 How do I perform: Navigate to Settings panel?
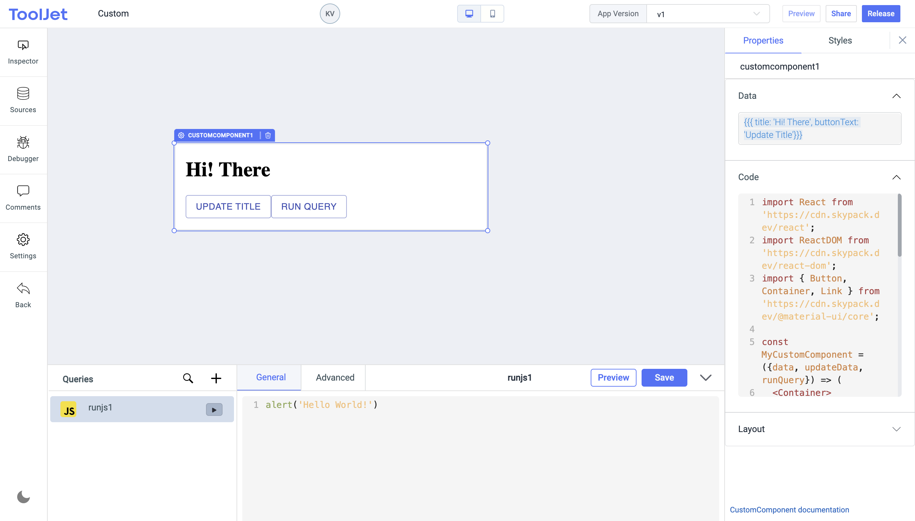[23, 246]
